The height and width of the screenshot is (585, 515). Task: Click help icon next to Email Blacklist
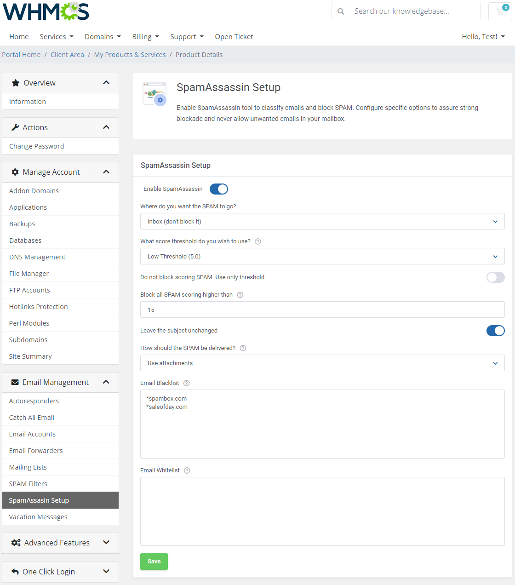click(186, 383)
